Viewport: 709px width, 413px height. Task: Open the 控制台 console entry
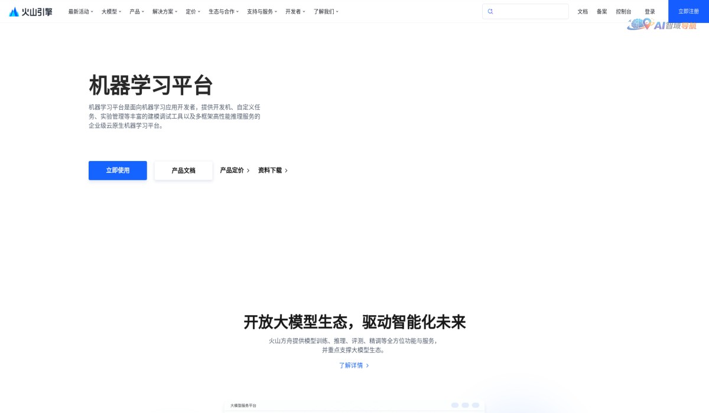624,11
